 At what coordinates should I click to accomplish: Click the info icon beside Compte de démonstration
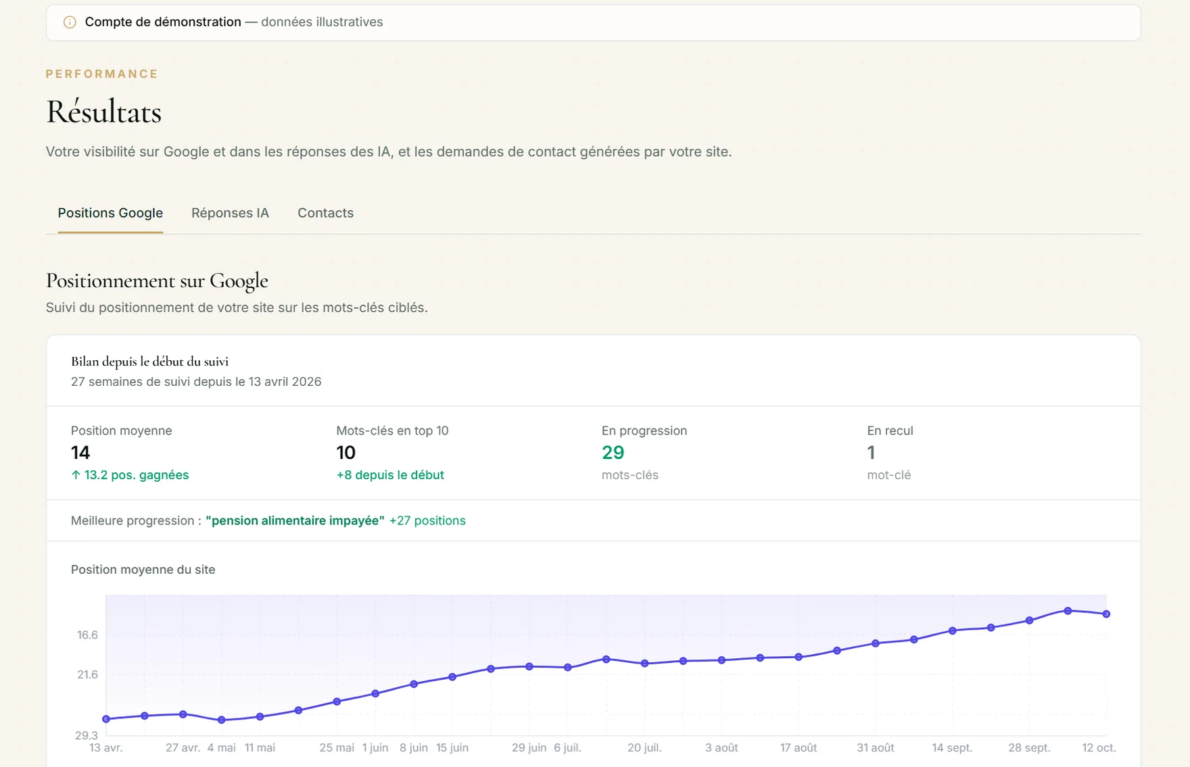point(70,22)
